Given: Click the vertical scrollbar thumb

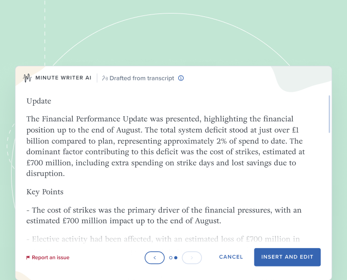Looking at the screenshot, I should [329, 114].
